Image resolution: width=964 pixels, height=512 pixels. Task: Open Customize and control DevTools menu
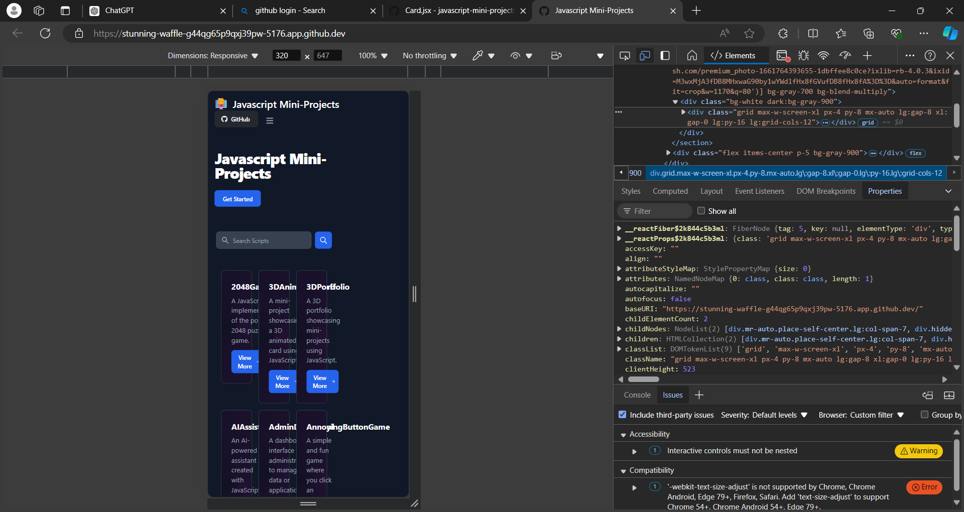[910, 56]
